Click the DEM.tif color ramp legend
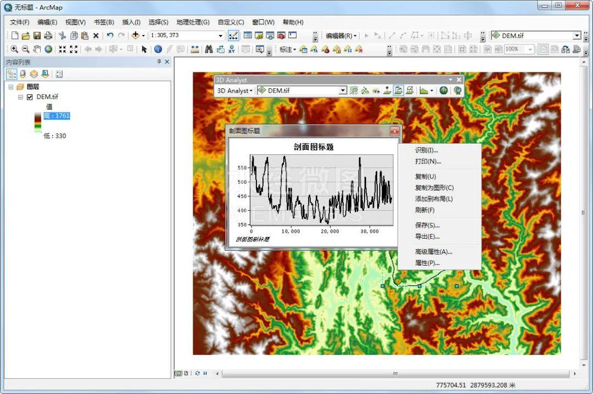 click(38, 122)
